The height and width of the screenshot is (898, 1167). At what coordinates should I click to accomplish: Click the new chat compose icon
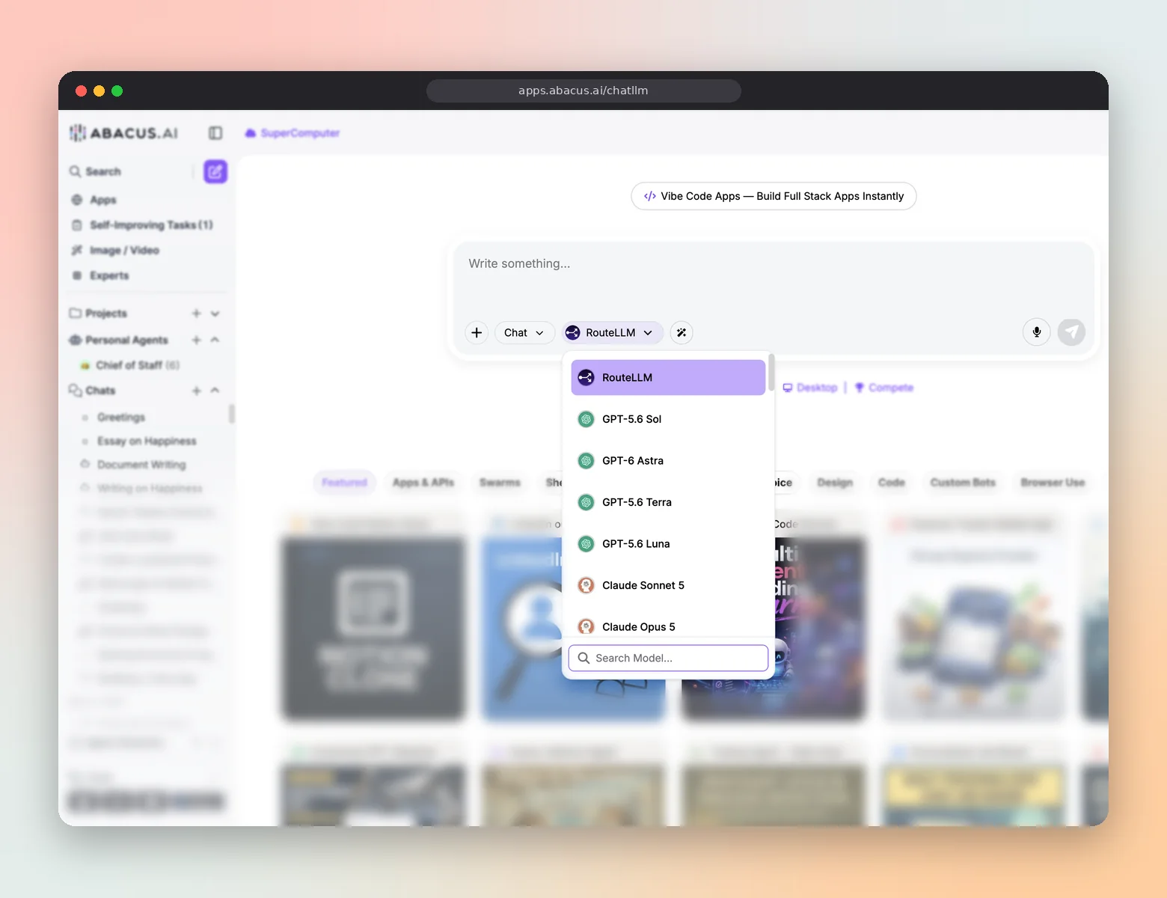pyautogui.click(x=215, y=172)
